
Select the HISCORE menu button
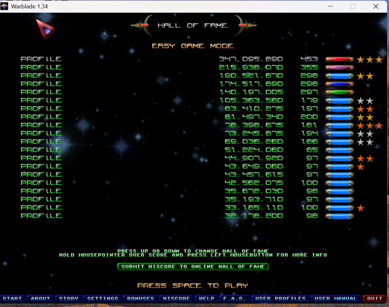[177, 299]
